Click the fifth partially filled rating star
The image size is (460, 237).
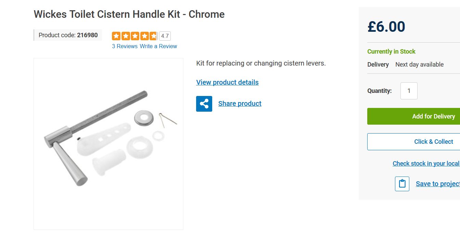point(154,36)
